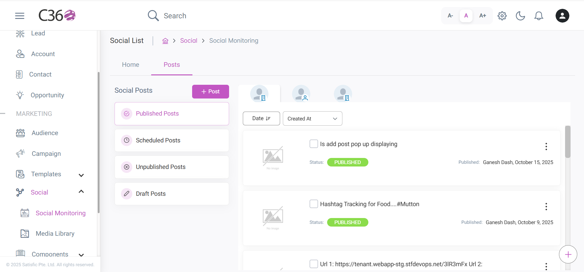Show Scheduled Posts list
The width and height of the screenshot is (584, 272).
pyautogui.click(x=172, y=140)
